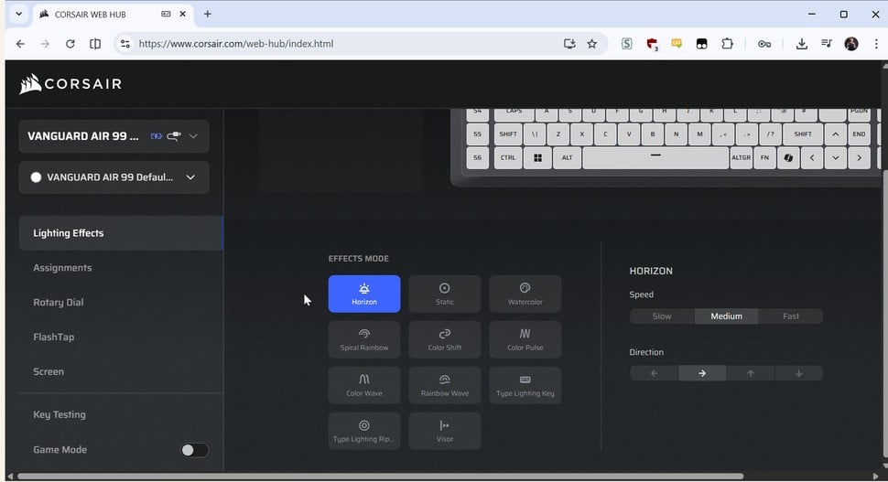Bookmark this page with star icon
This screenshot has width=888, height=482.
pyautogui.click(x=591, y=44)
